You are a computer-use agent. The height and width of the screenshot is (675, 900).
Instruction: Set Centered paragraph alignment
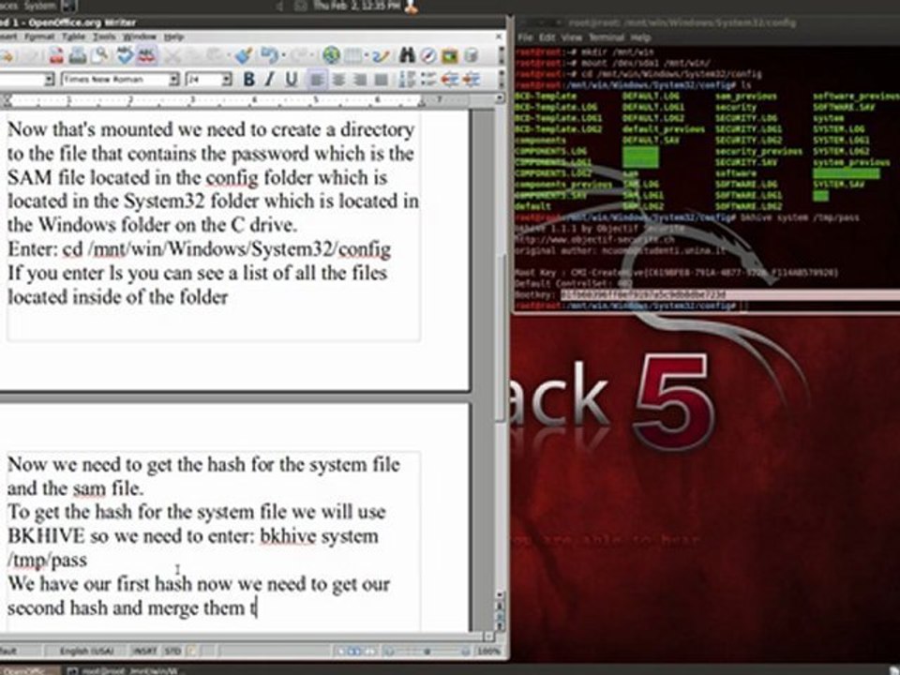[x=338, y=79]
